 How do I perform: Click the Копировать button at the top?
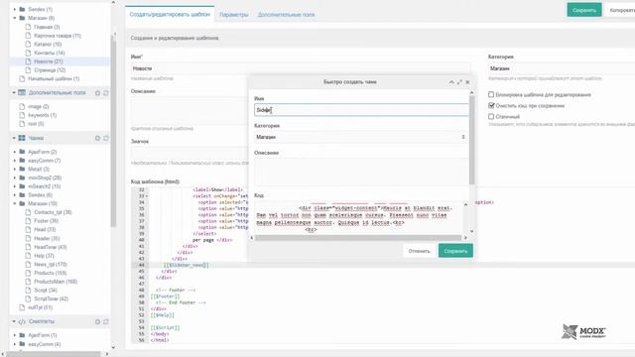coord(620,10)
